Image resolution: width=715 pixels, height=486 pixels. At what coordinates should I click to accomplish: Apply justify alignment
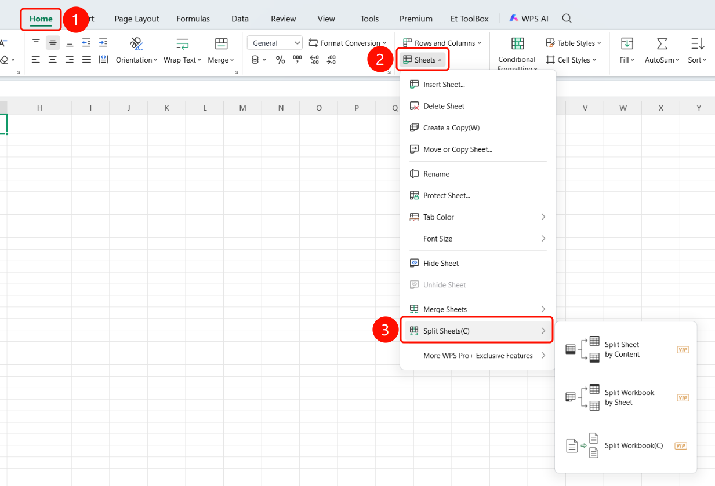pyautogui.click(x=86, y=60)
